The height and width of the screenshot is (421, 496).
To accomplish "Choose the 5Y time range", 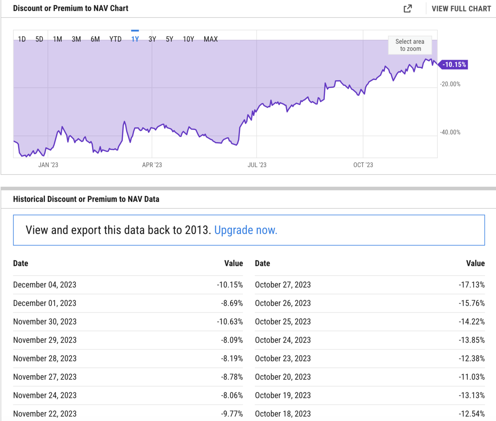I will (x=169, y=39).
